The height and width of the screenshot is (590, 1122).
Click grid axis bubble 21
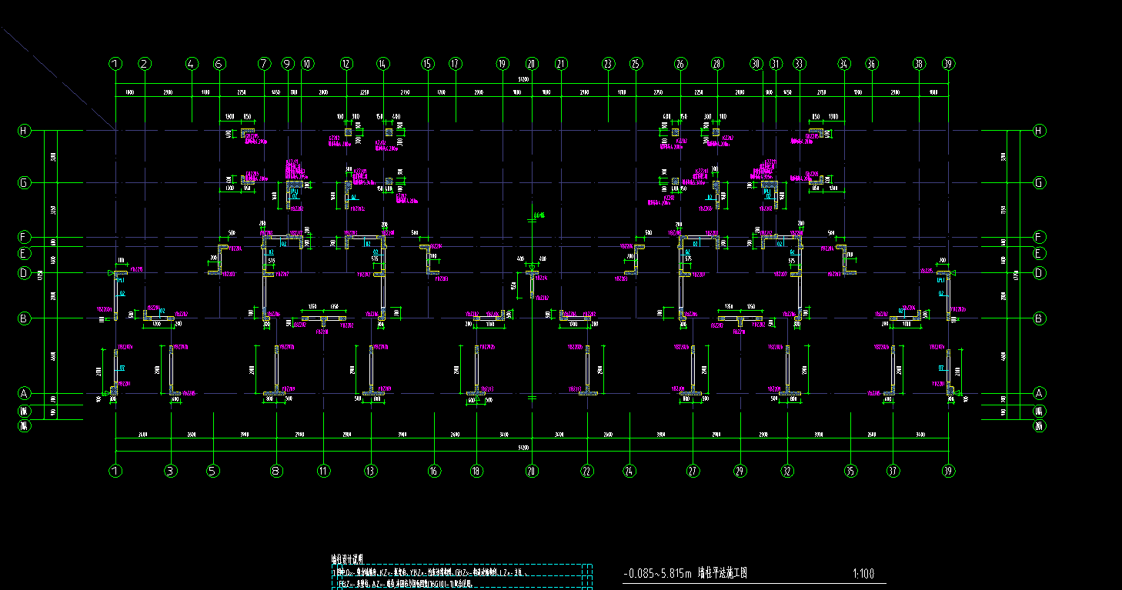pyautogui.click(x=561, y=64)
